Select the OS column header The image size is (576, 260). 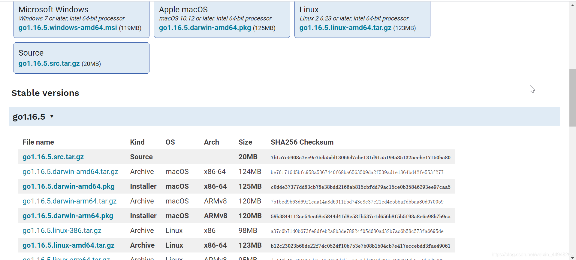[170, 142]
